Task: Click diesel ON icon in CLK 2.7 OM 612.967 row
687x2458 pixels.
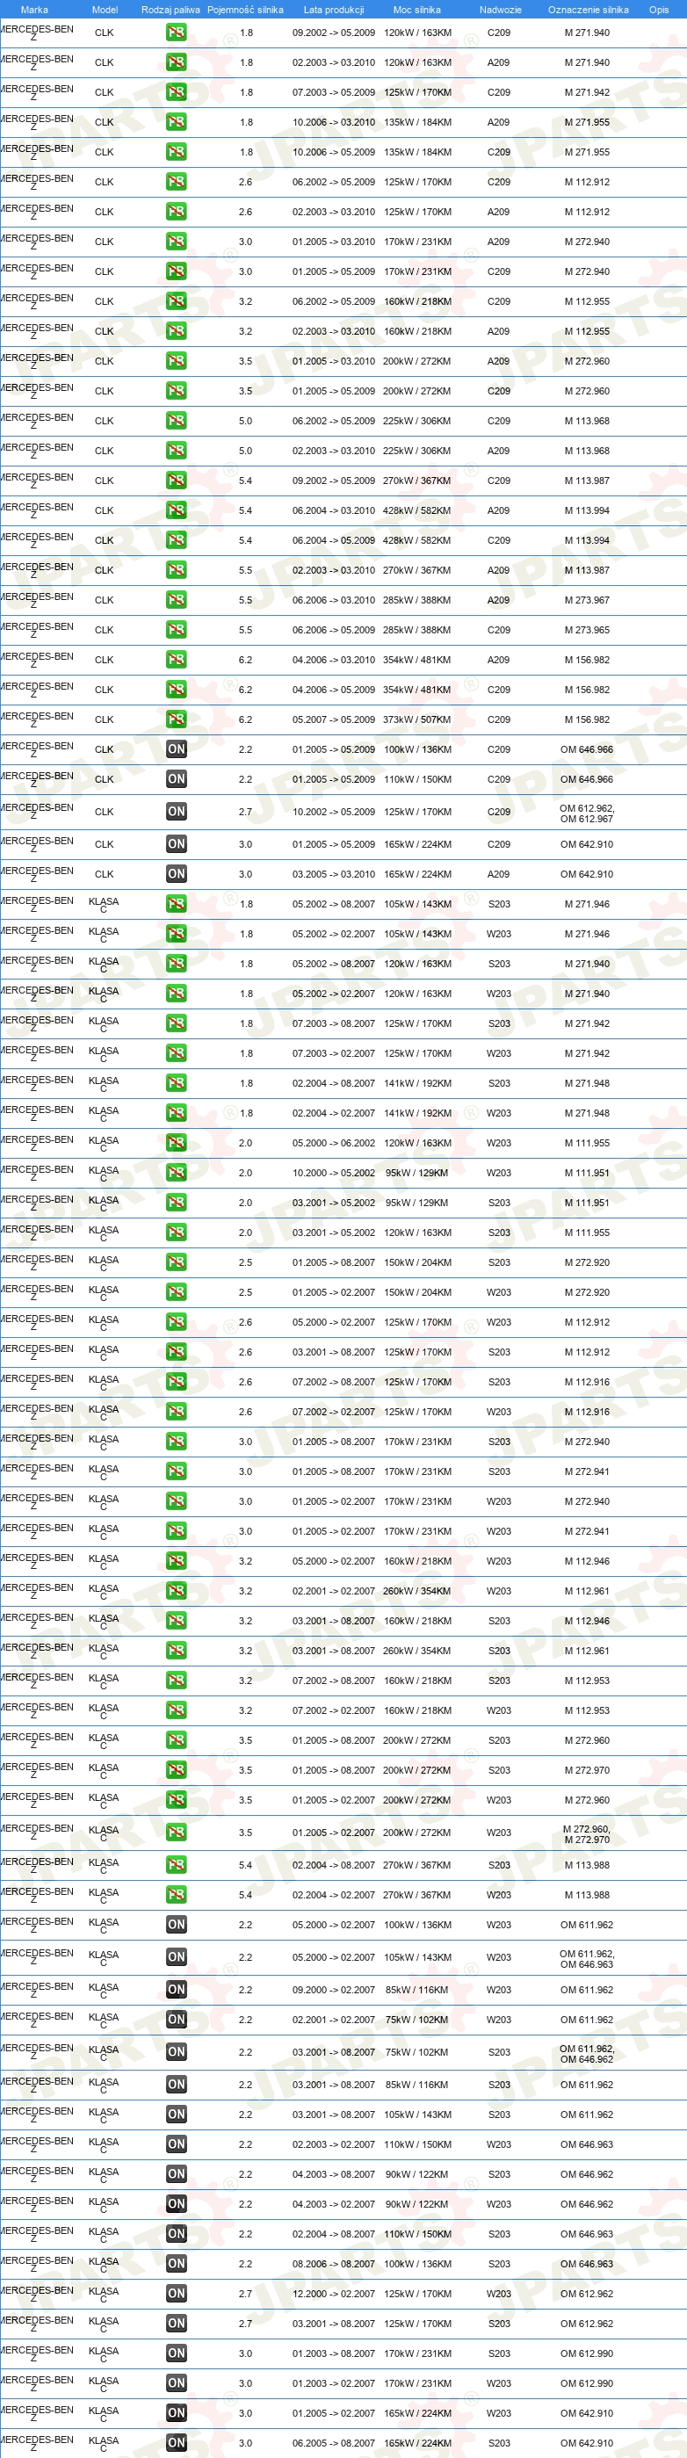Action: [x=177, y=812]
